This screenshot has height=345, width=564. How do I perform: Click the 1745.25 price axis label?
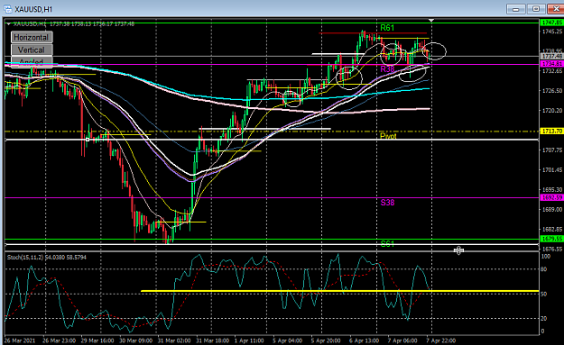[552, 32]
